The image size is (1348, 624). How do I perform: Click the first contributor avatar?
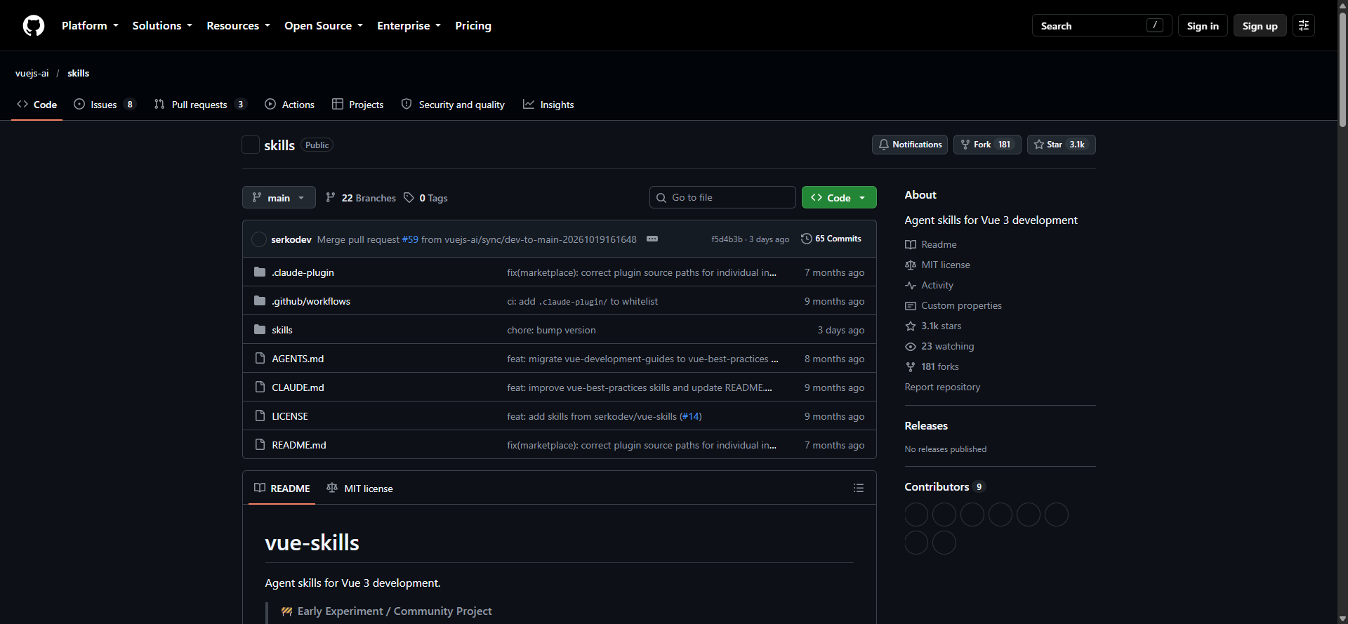(916, 515)
